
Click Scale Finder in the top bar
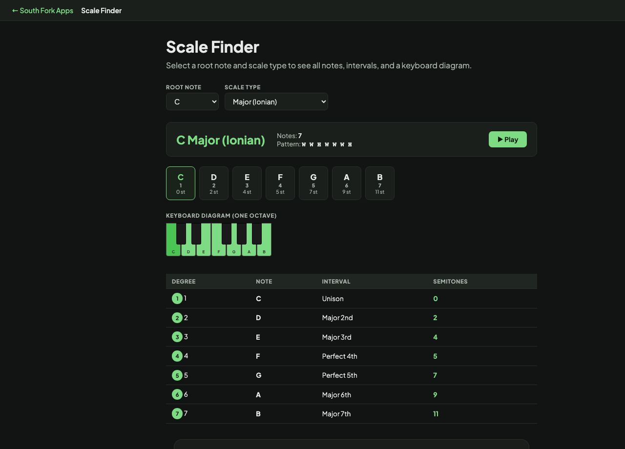(102, 10)
